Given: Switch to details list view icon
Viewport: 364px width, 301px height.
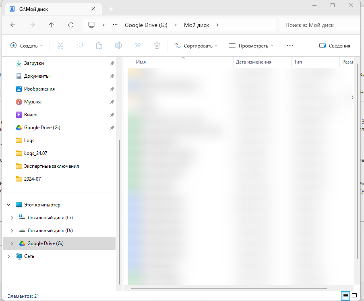Looking at the screenshot, I should (345, 296).
